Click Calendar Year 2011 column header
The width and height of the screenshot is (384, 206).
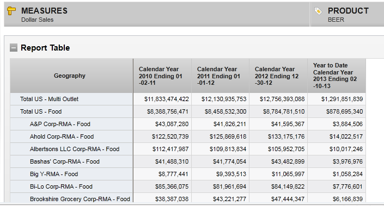(221, 76)
